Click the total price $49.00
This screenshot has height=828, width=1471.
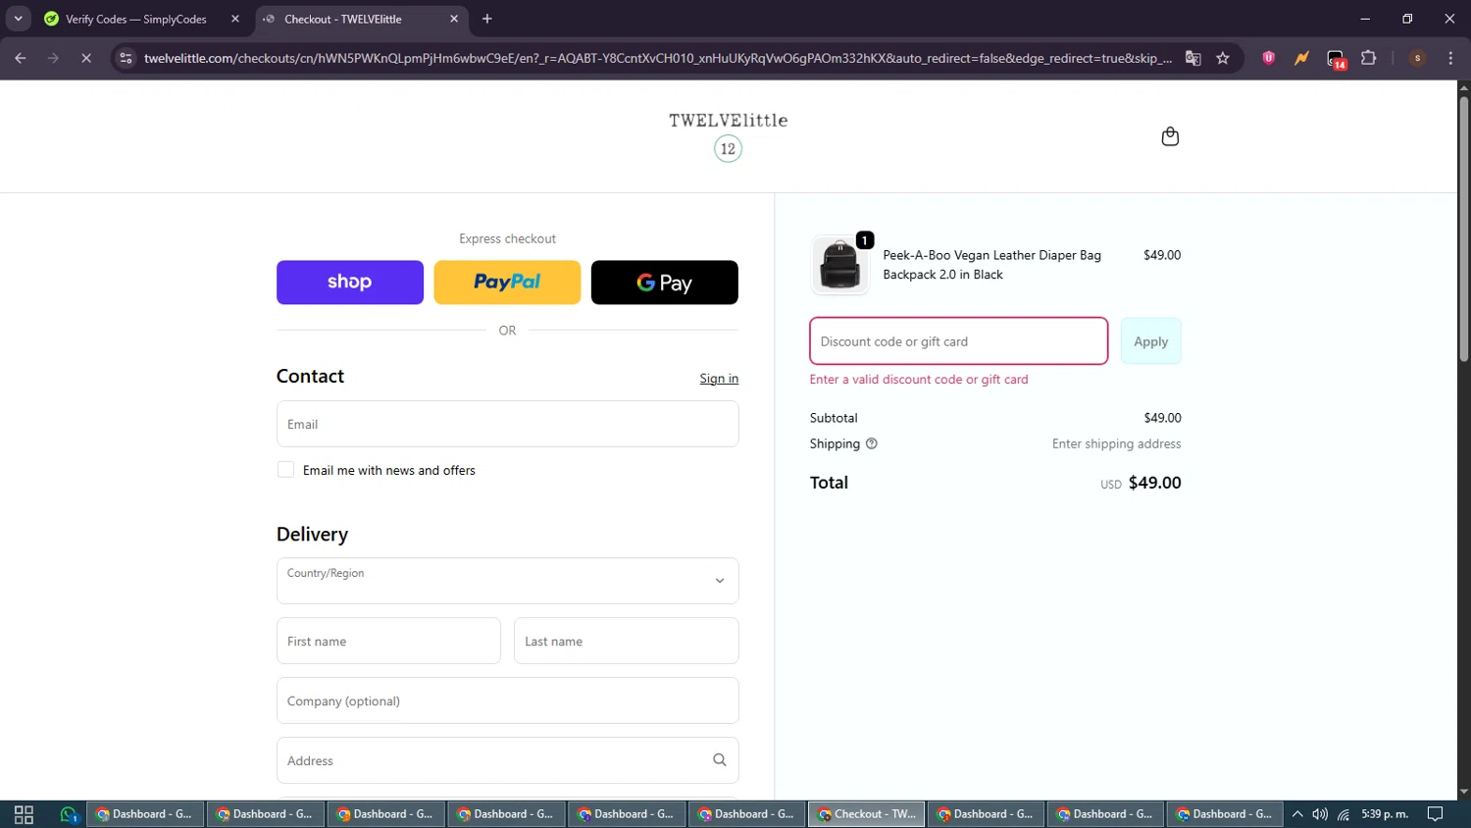tap(1155, 483)
